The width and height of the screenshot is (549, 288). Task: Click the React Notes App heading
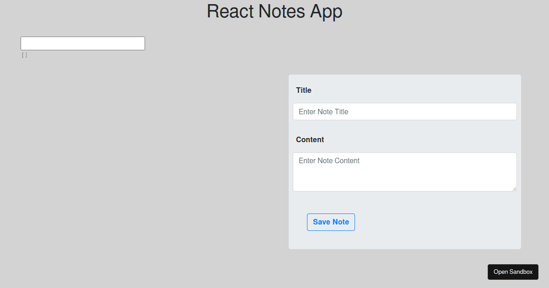pyautogui.click(x=274, y=11)
